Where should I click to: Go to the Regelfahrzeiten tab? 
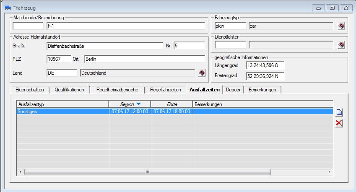pos(165,90)
